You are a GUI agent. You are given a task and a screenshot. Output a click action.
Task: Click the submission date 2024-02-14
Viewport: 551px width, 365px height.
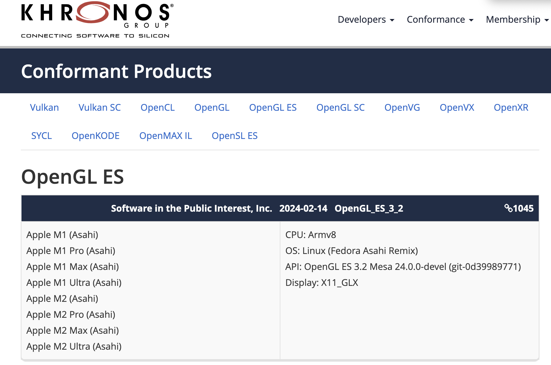coord(303,208)
